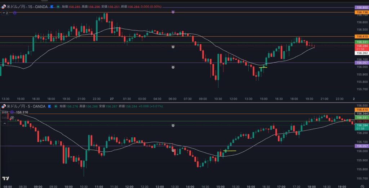Click purple circle next to the indicator count
Viewport: 369px width, 188px height.
click(15, 13)
